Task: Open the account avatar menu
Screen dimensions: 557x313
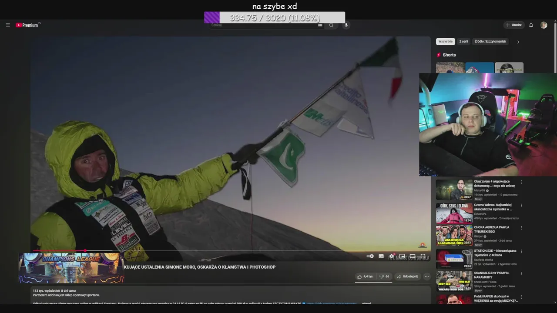Action: (544, 25)
